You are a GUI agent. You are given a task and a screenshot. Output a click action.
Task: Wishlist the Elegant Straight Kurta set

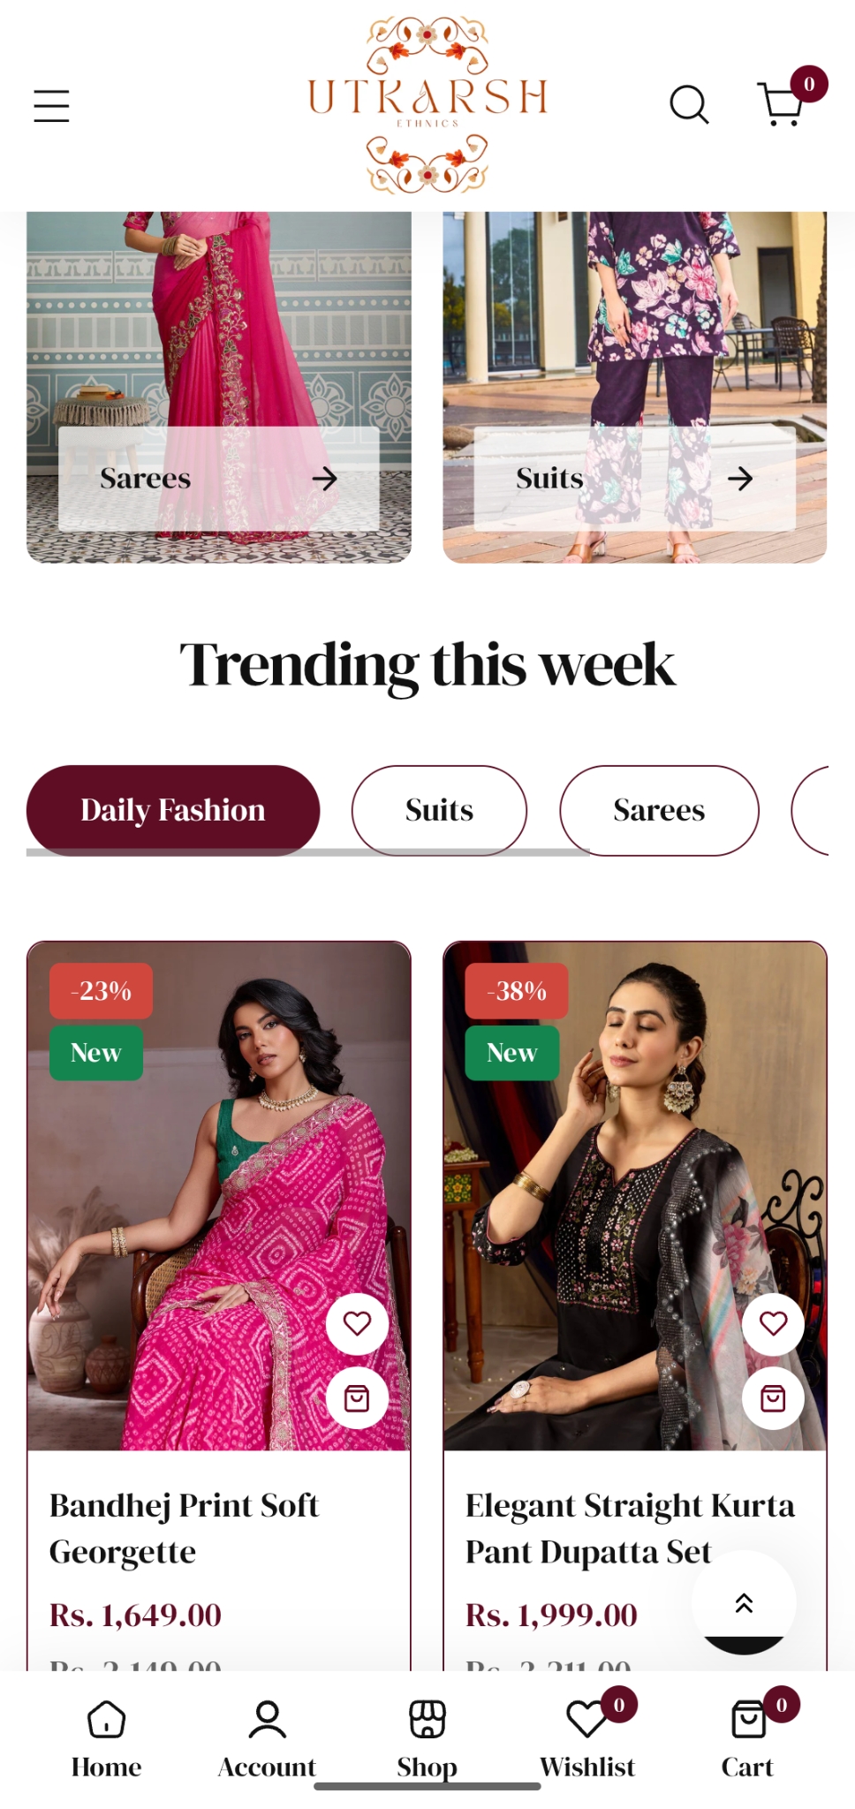coord(773,1323)
